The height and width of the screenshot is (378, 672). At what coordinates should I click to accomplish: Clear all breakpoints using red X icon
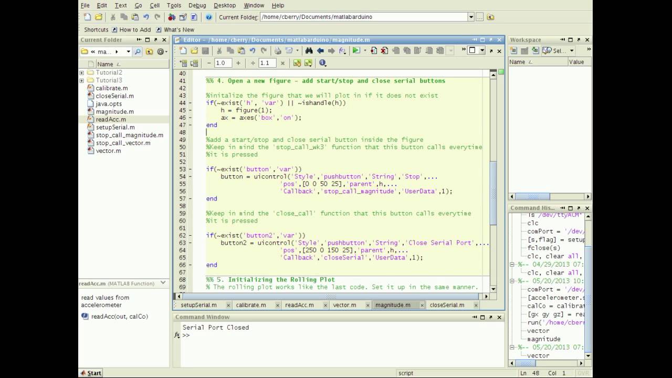click(384, 50)
